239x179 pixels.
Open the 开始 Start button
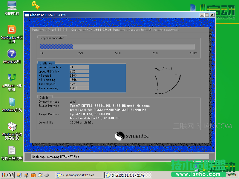point(8,175)
